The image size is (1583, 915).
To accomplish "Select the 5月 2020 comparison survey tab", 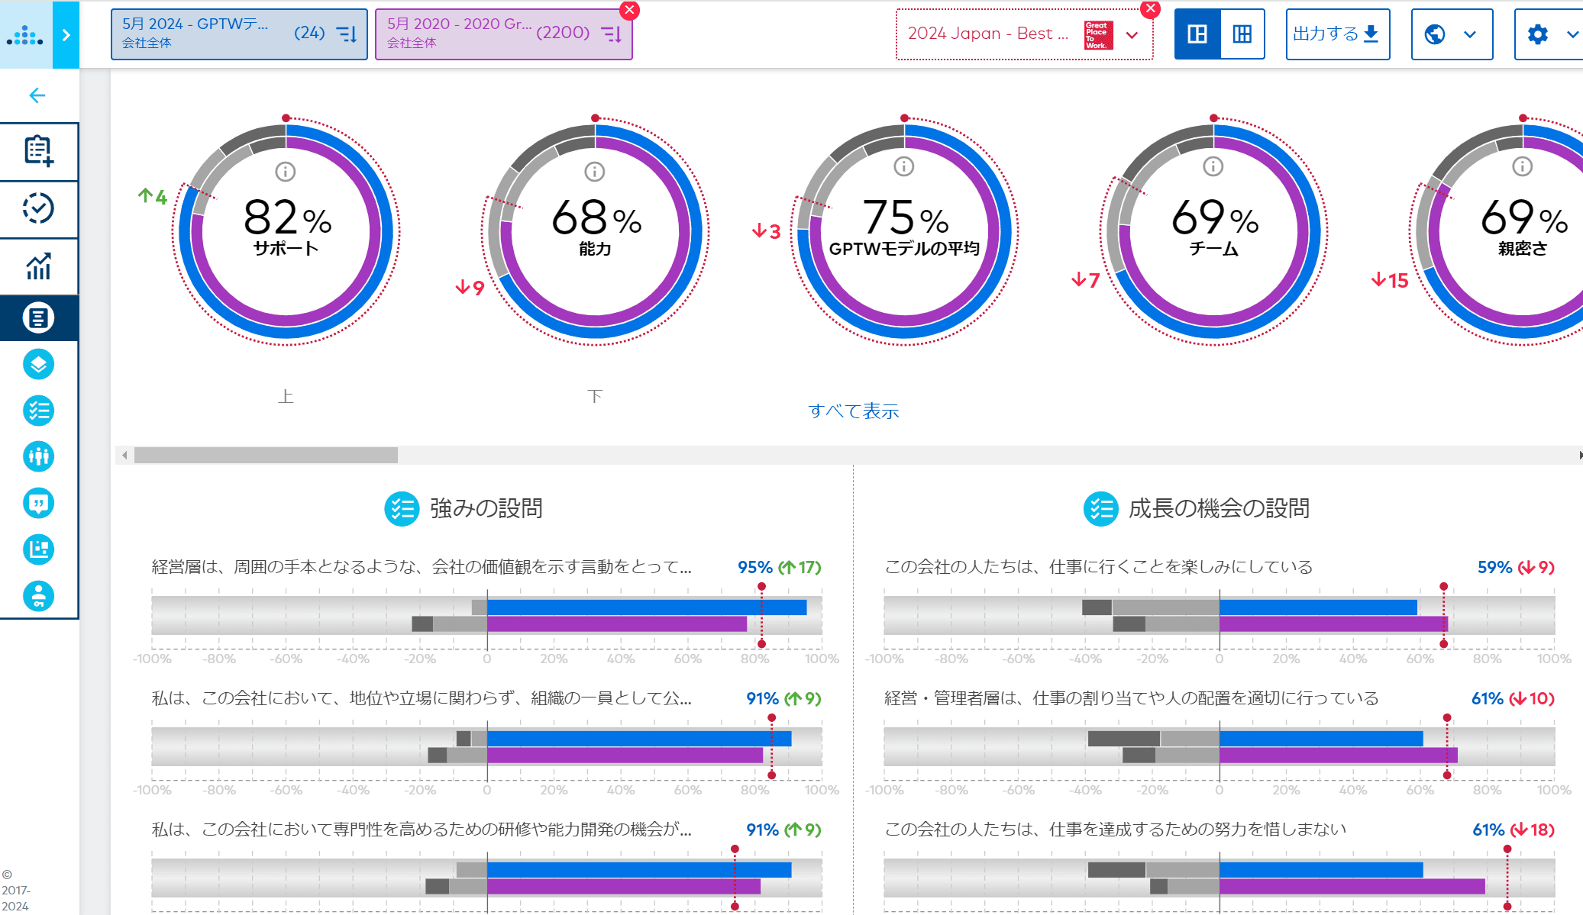I will point(489,34).
